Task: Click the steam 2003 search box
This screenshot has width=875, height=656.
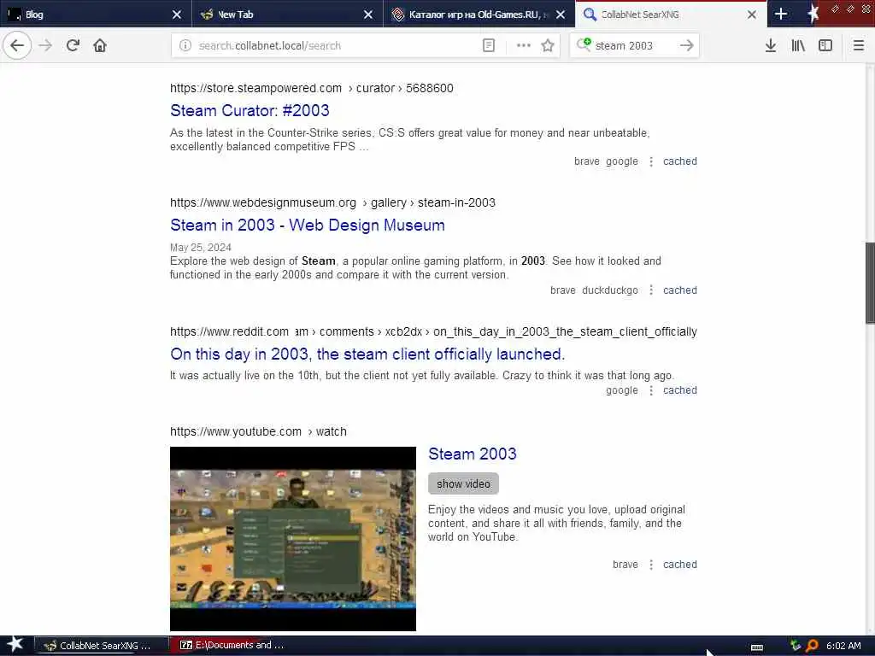Action: (633, 46)
